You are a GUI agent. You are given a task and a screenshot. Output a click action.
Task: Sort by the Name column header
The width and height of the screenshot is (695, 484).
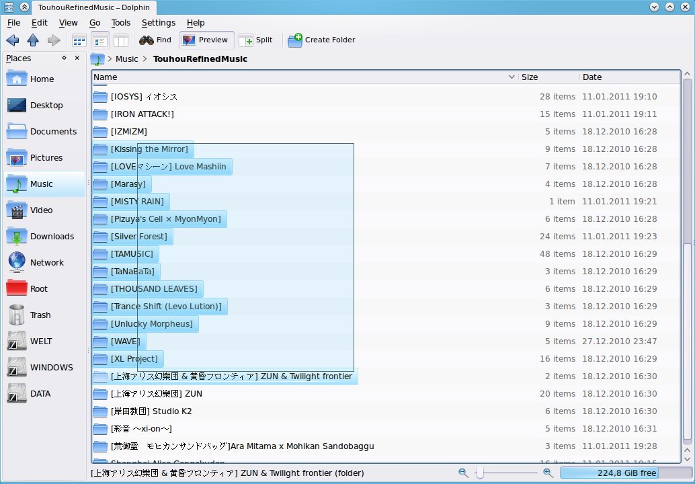click(x=304, y=77)
